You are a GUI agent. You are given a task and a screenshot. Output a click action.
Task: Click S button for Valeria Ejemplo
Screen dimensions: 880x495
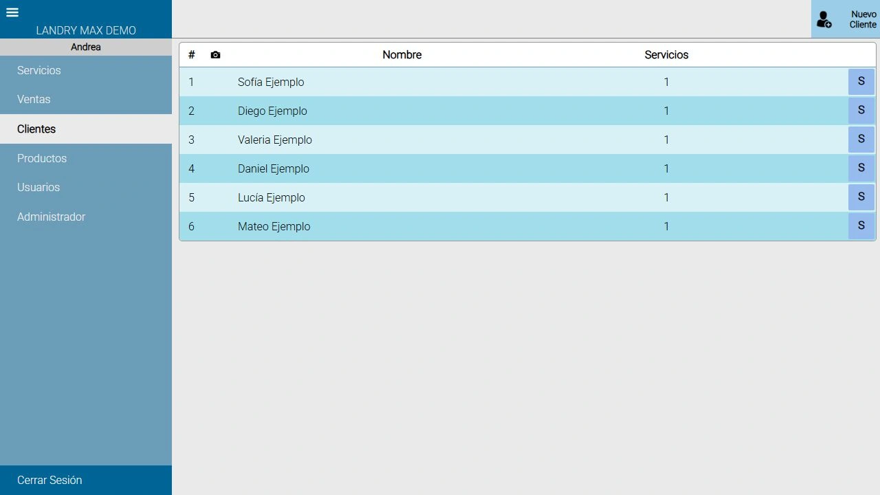click(x=861, y=140)
